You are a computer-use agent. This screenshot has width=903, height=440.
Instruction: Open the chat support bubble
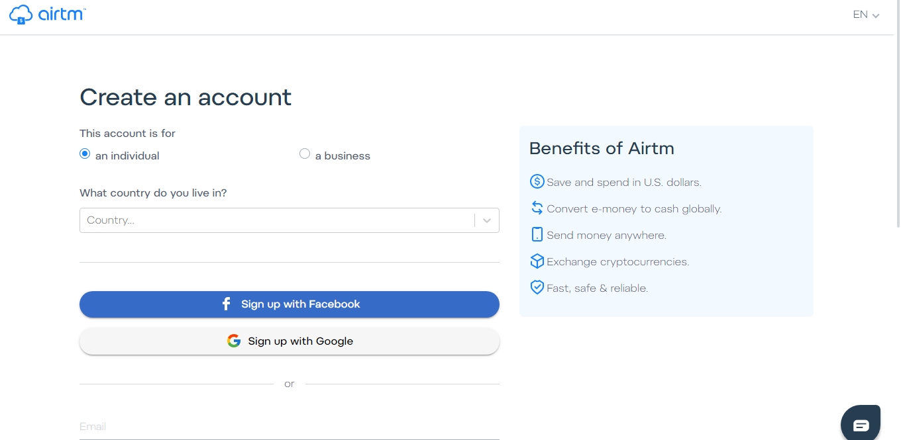860,424
